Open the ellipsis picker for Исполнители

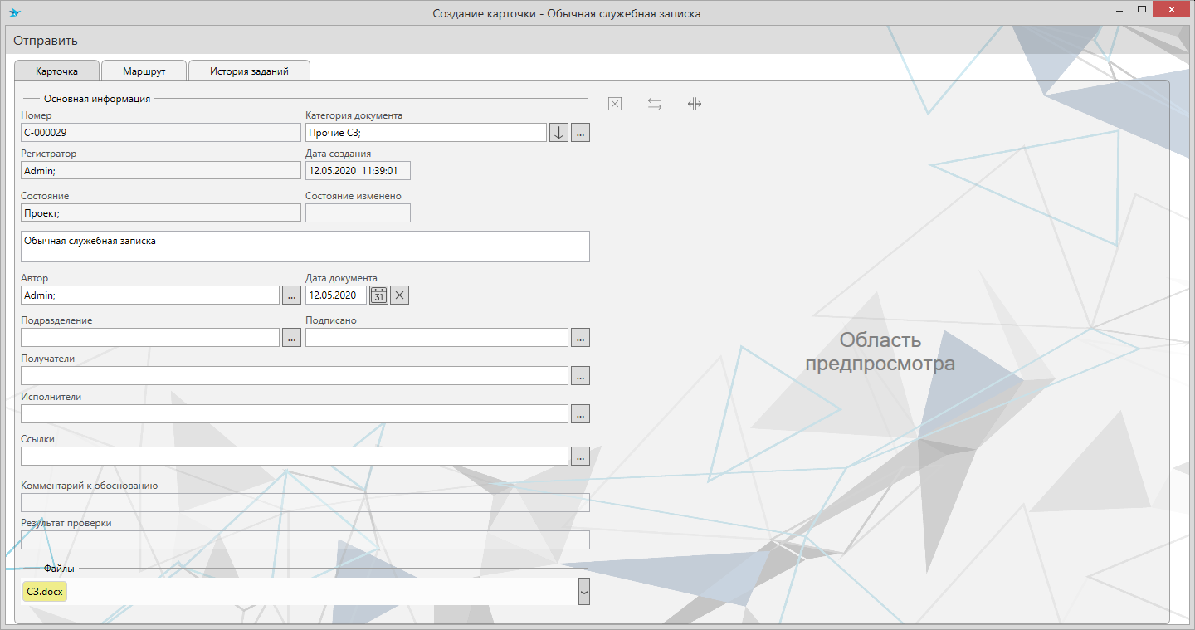tap(580, 413)
